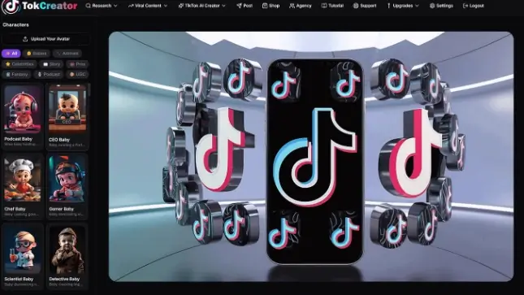Enable the Fantasy filter chip

coord(17,75)
